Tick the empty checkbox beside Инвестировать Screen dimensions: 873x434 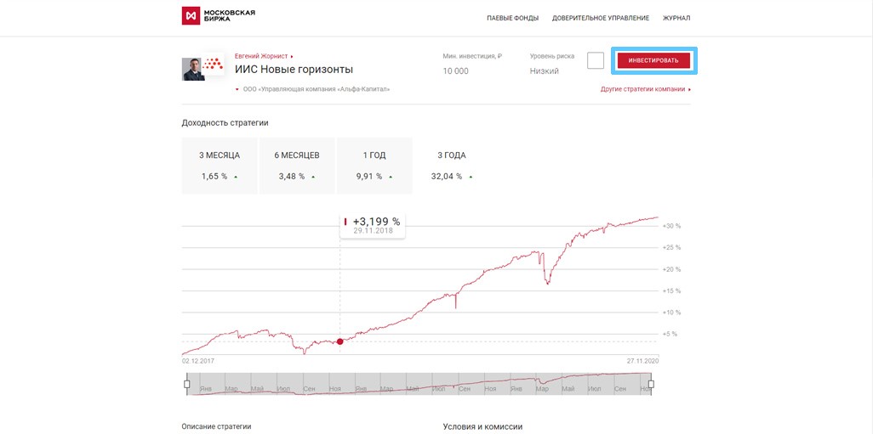pyautogui.click(x=595, y=60)
